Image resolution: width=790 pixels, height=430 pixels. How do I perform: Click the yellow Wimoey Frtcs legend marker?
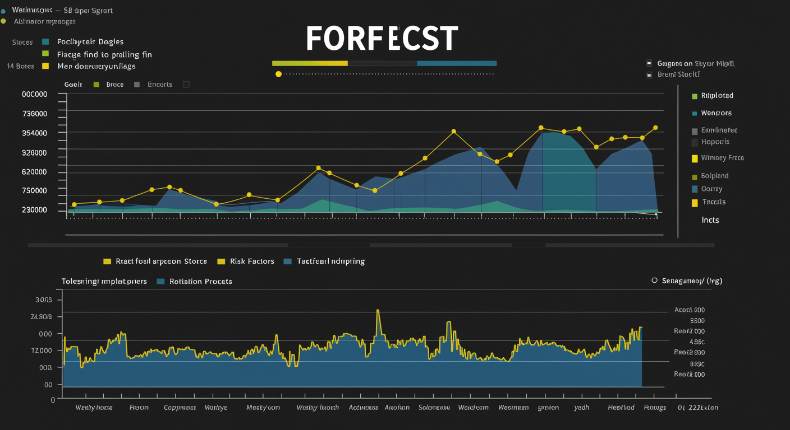coord(695,158)
